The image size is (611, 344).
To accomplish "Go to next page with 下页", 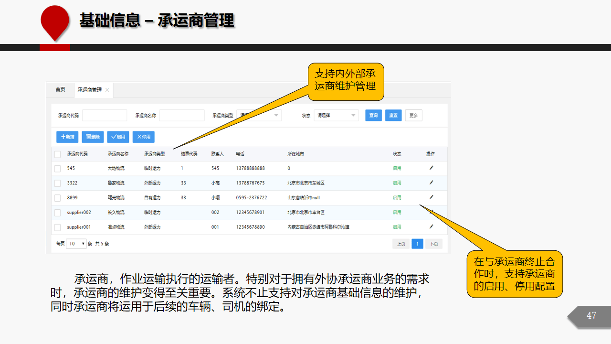I will tap(434, 244).
